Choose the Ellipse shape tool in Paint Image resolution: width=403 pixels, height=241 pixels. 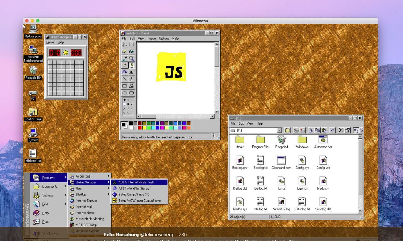pyautogui.click(x=125, y=93)
